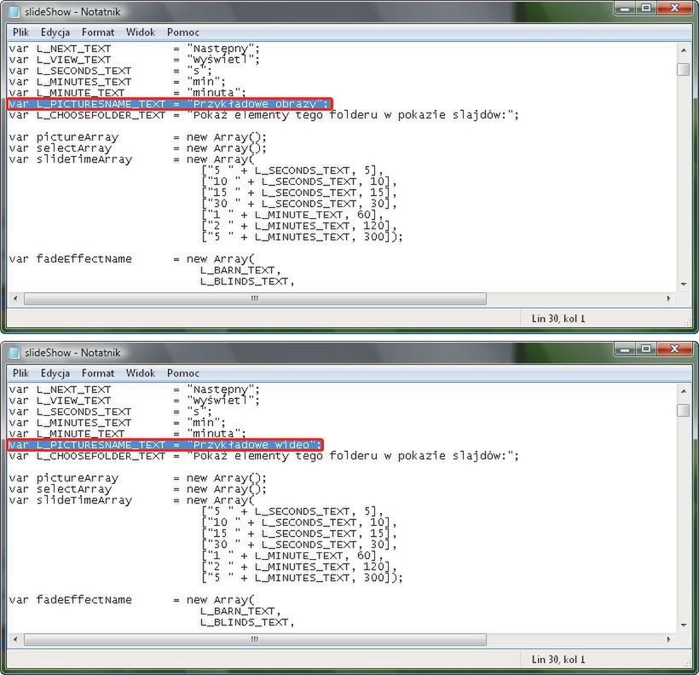Click L_SECONDS_TEXT "s" line in bottom window
Image resolution: width=699 pixels, height=675 pixels.
(110, 412)
